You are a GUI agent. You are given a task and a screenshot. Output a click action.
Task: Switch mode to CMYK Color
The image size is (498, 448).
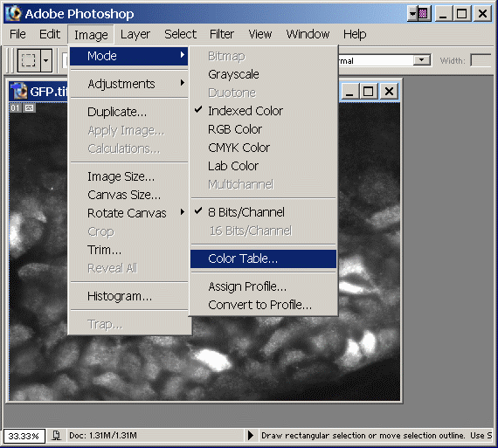click(263, 148)
